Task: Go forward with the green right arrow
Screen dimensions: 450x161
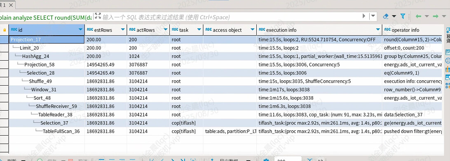Action: (436, 16)
